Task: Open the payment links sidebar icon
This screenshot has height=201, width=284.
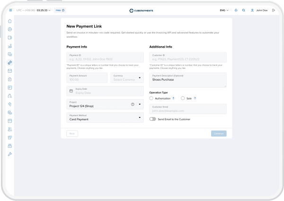Action: point(9,62)
